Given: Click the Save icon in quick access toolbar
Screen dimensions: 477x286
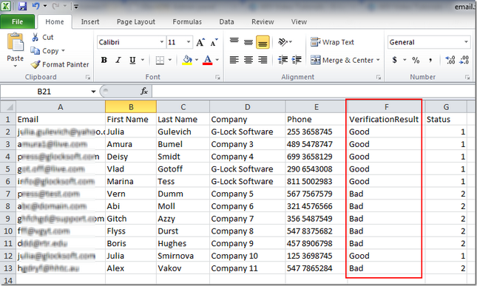Looking at the screenshot, I should point(22,6).
